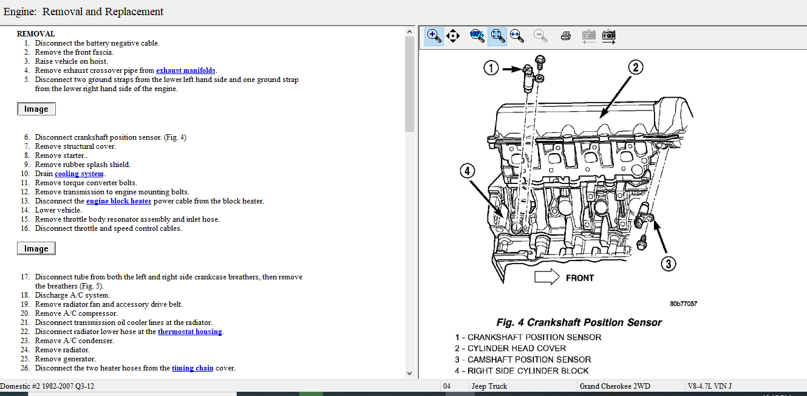Select the zoom in magnifier tool

(434, 36)
